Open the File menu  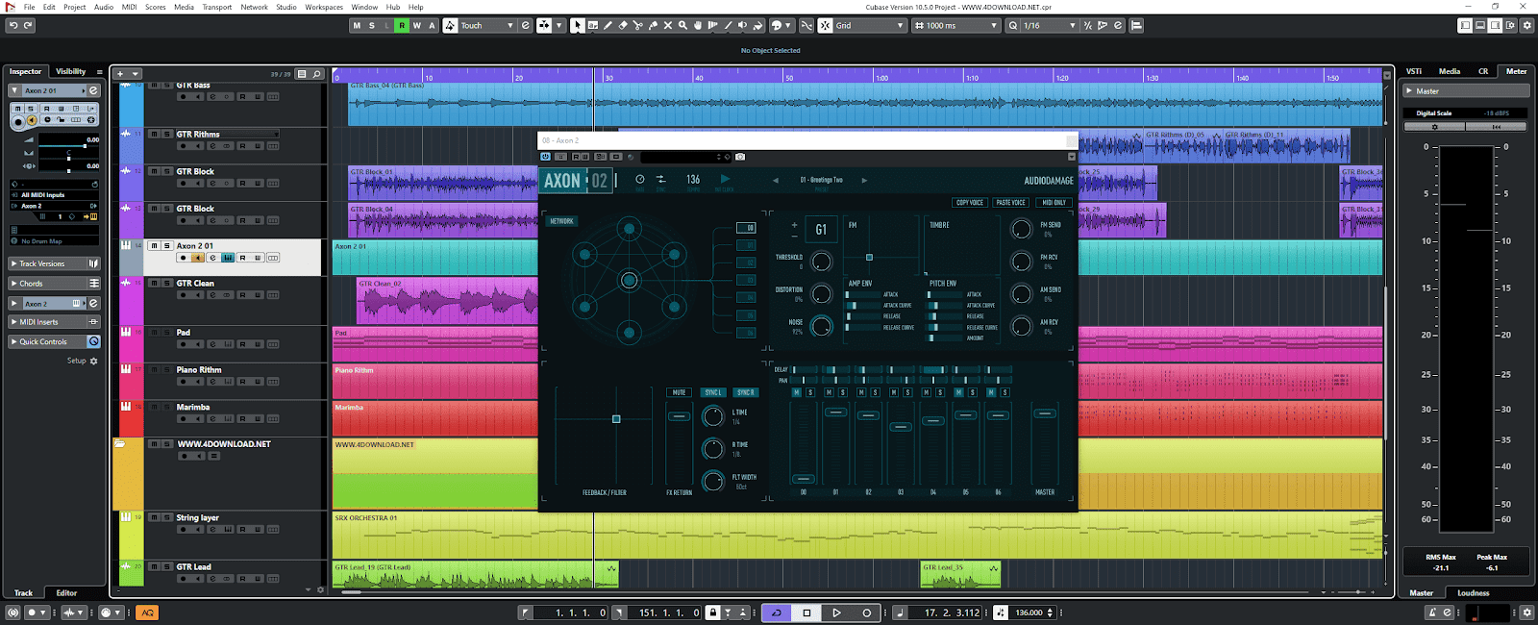coord(30,7)
